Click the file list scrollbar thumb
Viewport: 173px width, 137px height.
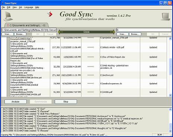pyautogui.click(x=170, y=67)
